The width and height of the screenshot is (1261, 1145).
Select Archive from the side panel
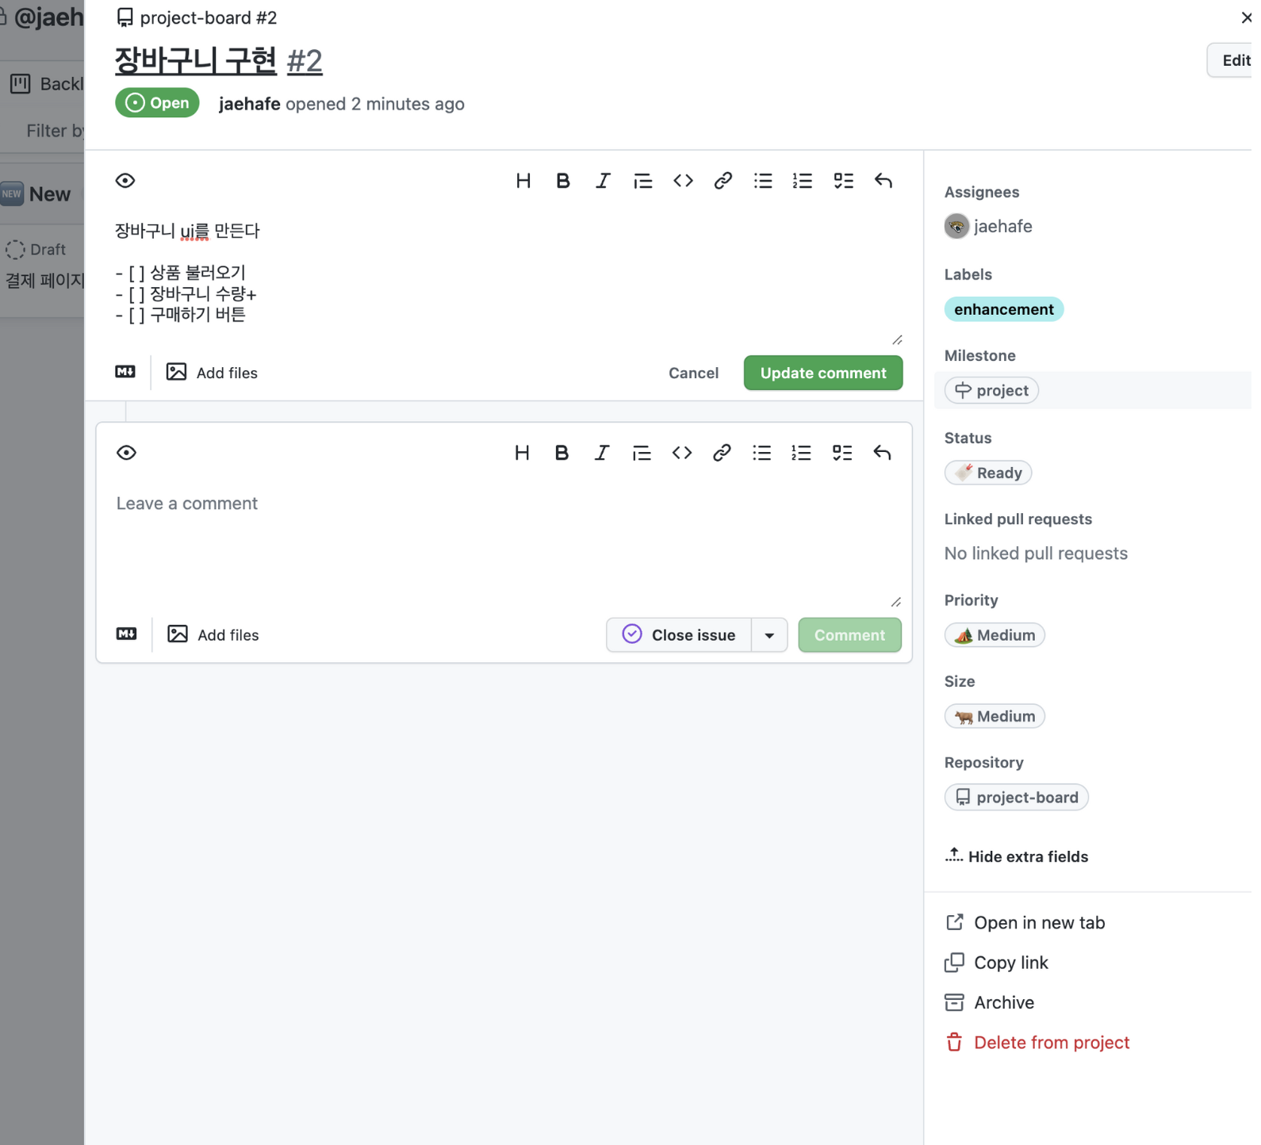coord(1003,1002)
